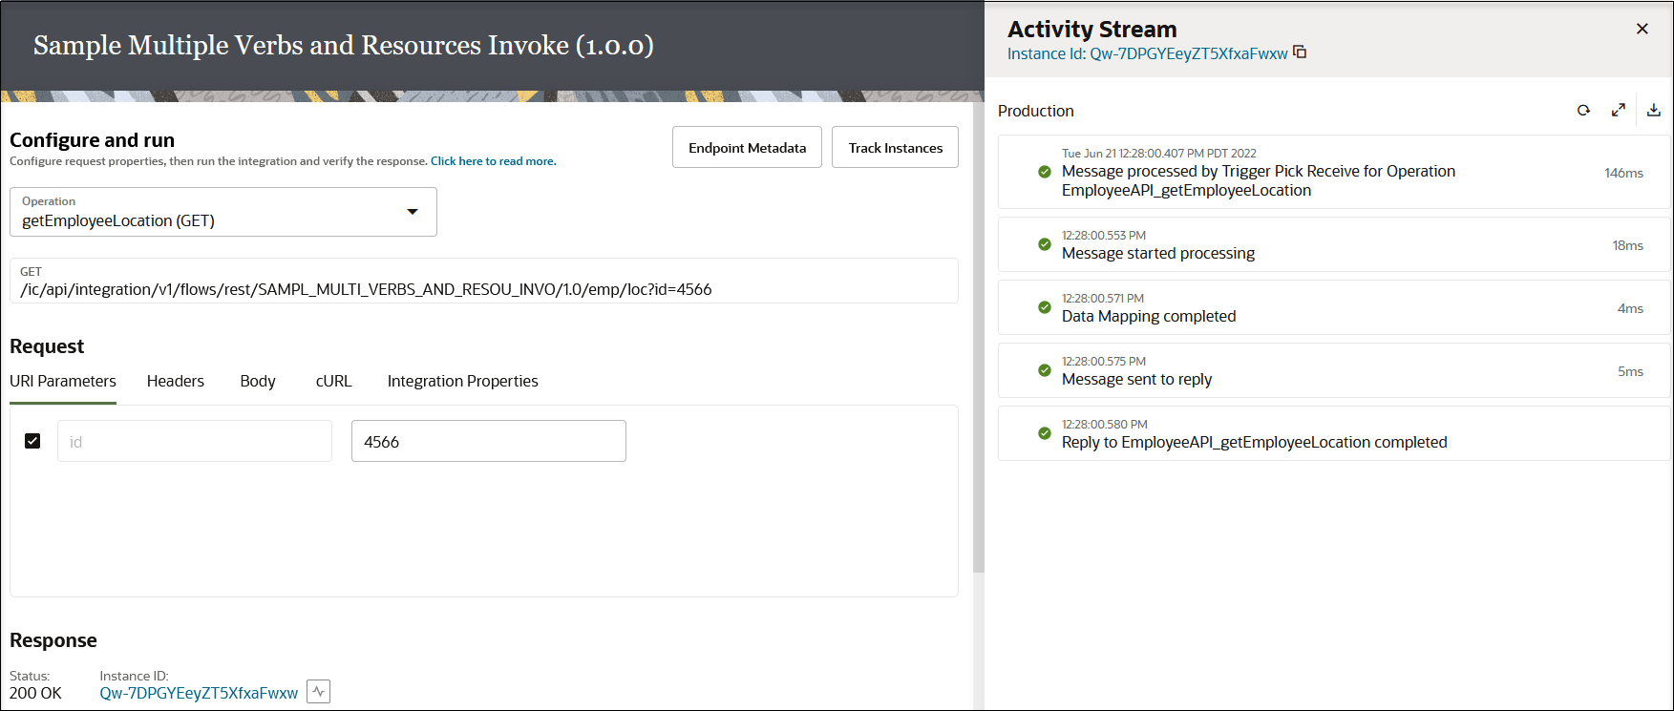The width and height of the screenshot is (1674, 711).
Task: Click the Track Instances button
Action: click(896, 147)
